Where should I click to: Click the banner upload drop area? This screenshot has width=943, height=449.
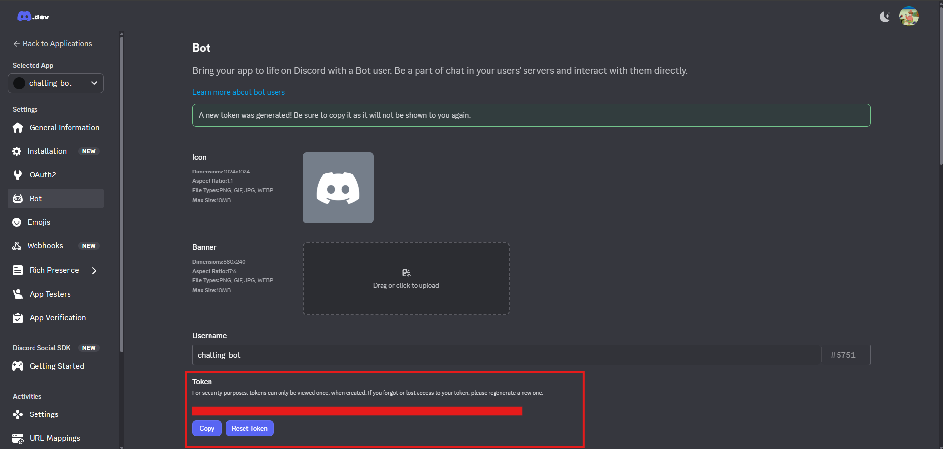406,279
